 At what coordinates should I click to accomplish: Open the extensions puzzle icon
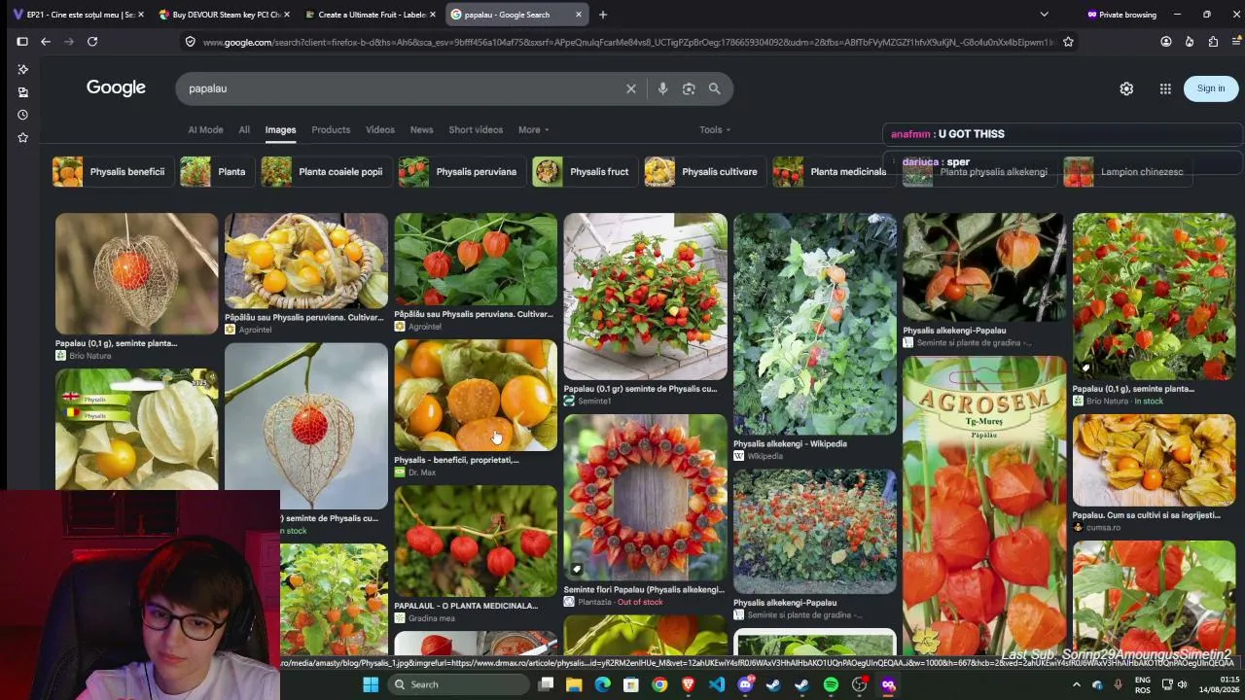(1213, 42)
